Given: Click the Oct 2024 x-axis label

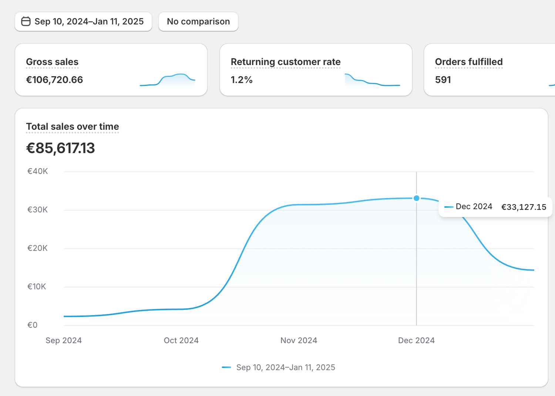Looking at the screenshot, I should point(181,340).
